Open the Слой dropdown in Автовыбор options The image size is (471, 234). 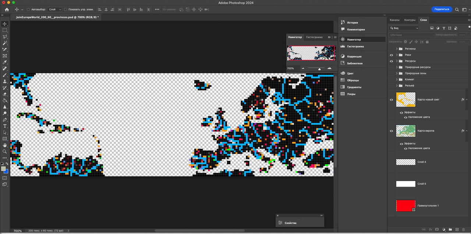tap(54, 9)
